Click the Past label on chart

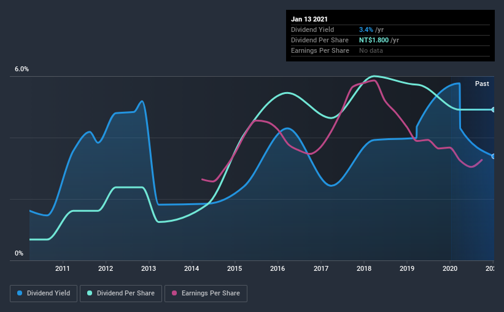click(482, 84)
